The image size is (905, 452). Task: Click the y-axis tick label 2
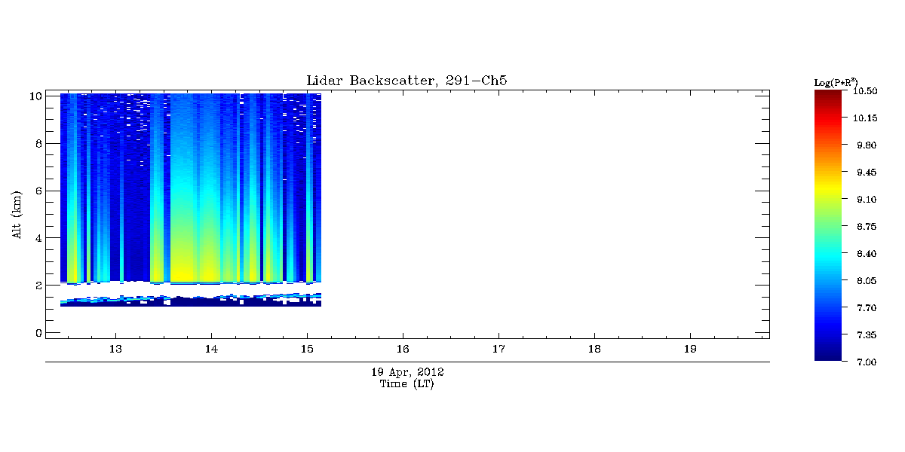[38, 286]
